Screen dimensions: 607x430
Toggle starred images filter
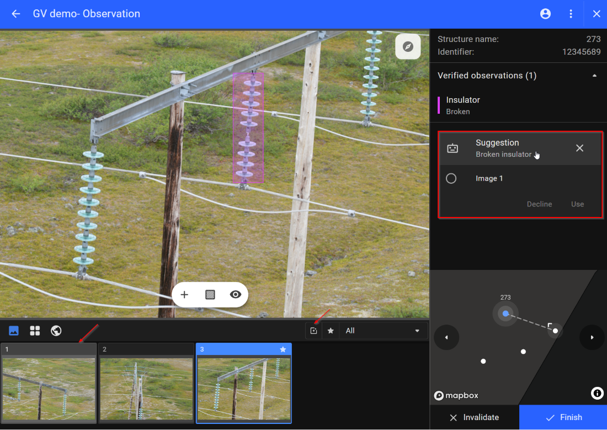(x=331, y=331)
